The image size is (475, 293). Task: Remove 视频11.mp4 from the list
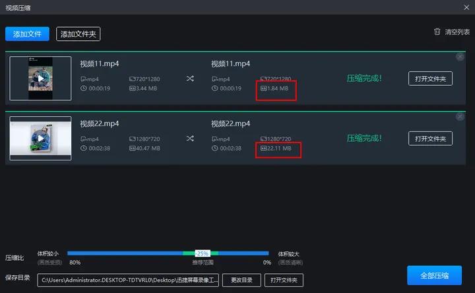(460, 57)
